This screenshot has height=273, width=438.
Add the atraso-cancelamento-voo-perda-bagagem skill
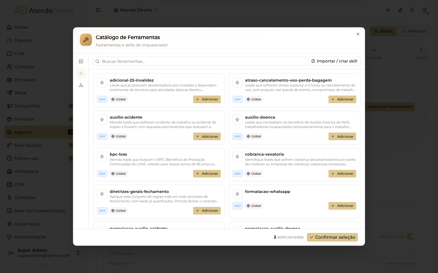pyautogui.click(x=342, y=99)
